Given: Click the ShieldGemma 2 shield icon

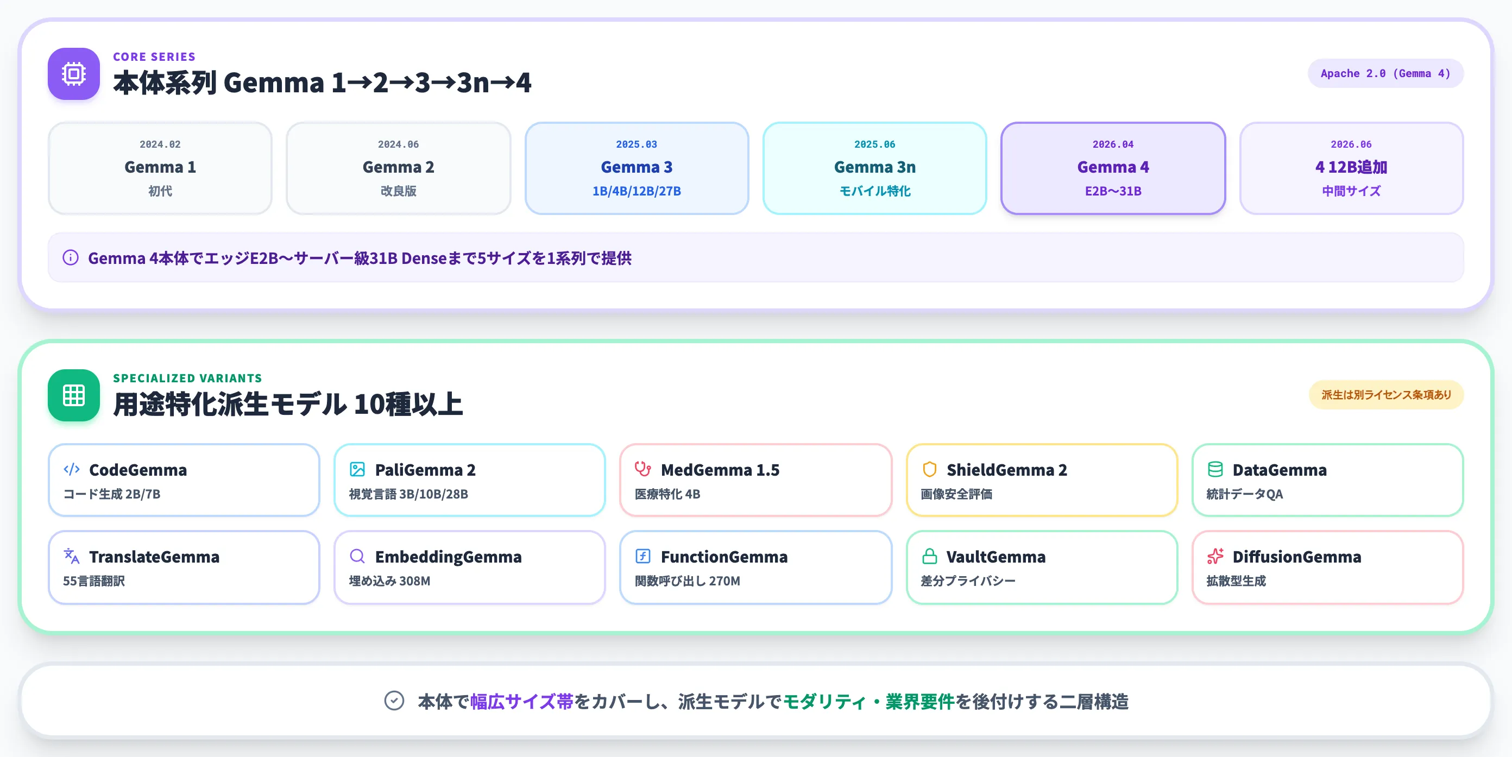Looking at the screenshot, I should 929,469.
